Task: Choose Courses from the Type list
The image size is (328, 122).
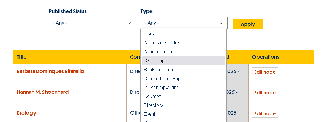Action: point(152,96)
